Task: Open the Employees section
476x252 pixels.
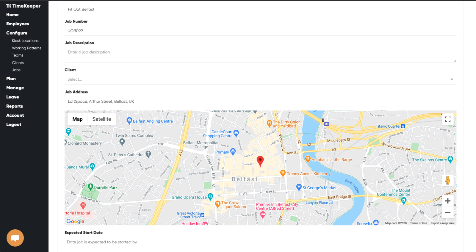Action: (x=18, y=24)
